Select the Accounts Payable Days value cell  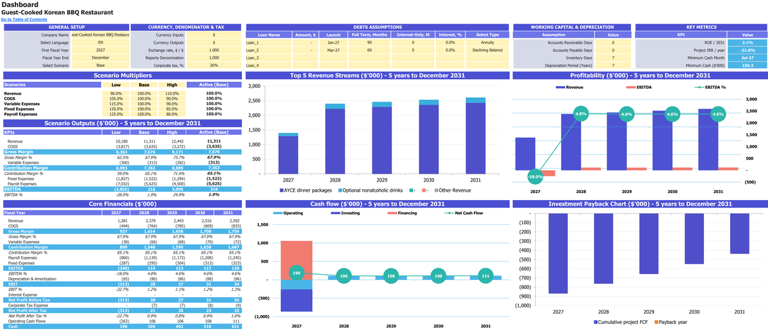[x=612, y=50]
